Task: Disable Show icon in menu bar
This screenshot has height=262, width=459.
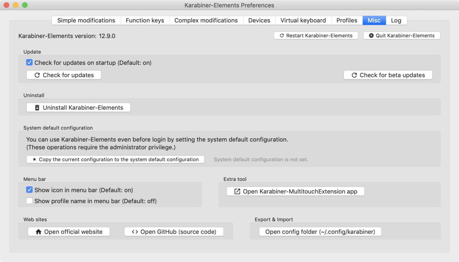Action: pyautogui.click(x=29, y=190)
